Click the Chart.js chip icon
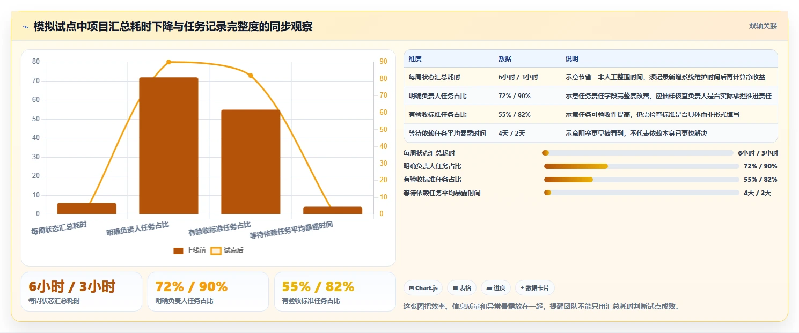The height and width of the screenshot is (333, 799). tap(411, 288)
